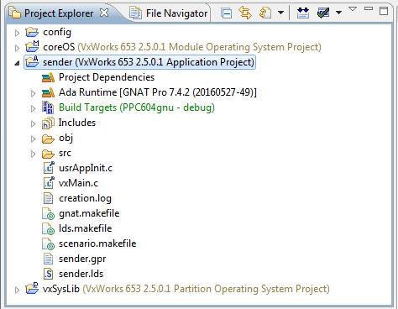Image resolution: width=398 pixels, height=309 pixels.
Task: Select the sender.lds file
Action: (81, 274)
